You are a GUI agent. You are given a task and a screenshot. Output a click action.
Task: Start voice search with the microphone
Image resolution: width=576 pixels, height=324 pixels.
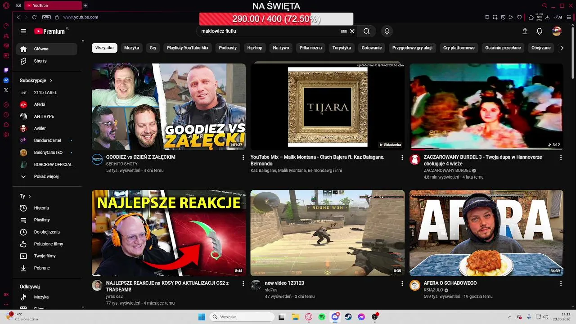coord(387,31)
